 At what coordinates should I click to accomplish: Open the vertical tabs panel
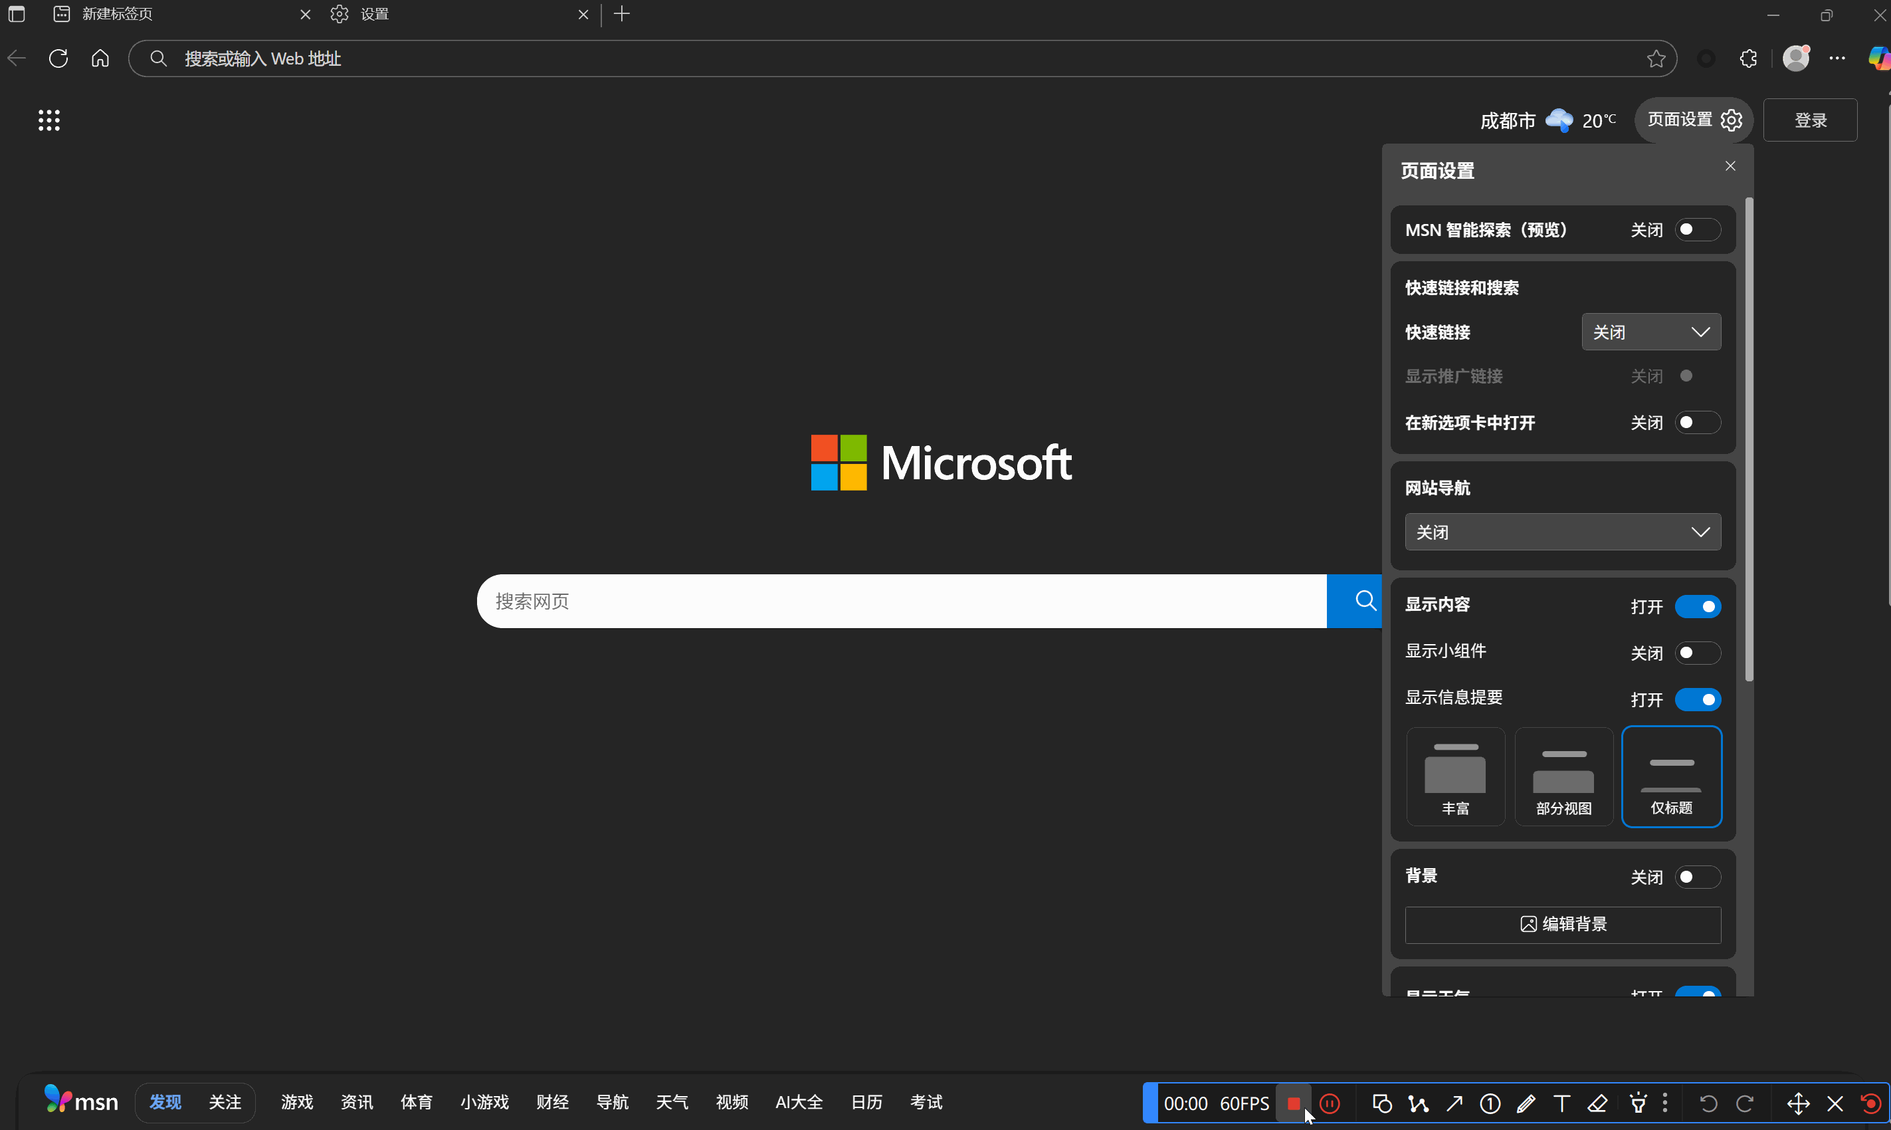click(17, 14)
